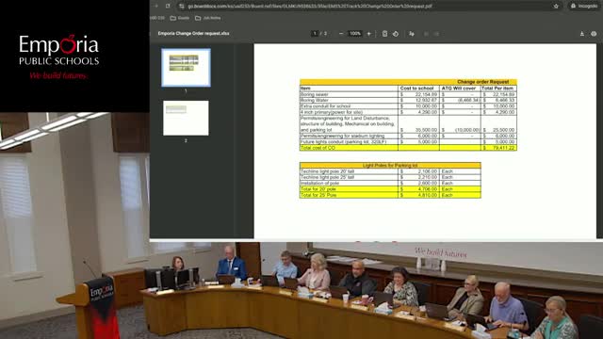This screenshot has width=603, height=339.
Task: Click 'Permits/engineering for stadium lighting' row
Action: (342, 136)
